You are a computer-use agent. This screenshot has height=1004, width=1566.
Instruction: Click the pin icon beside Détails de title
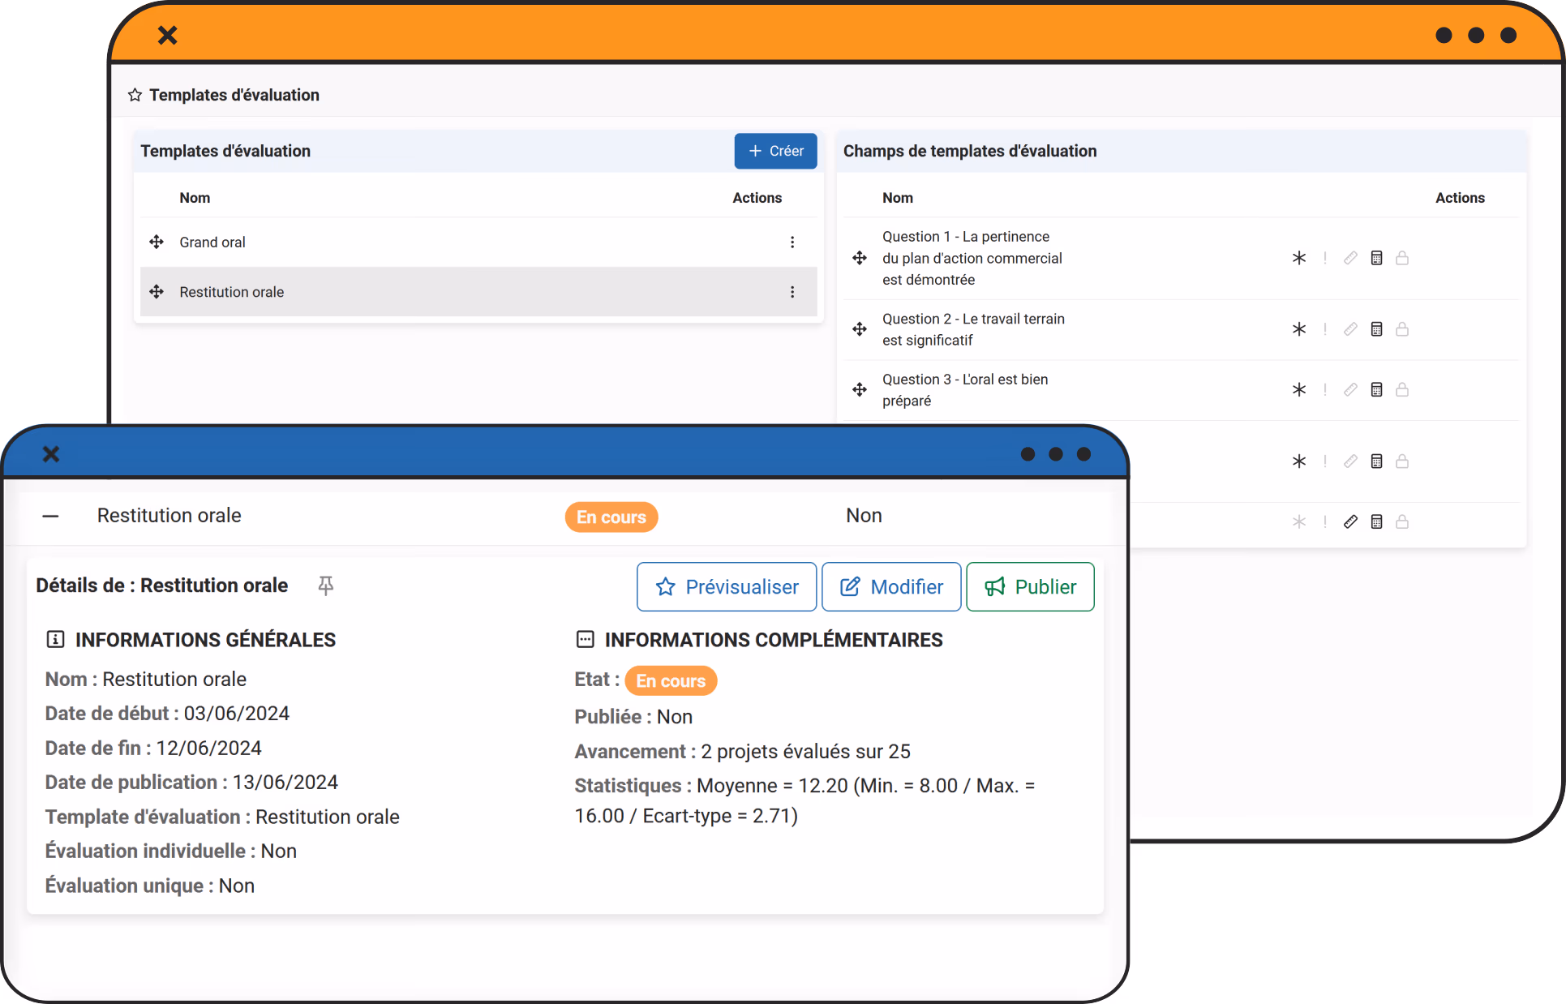tap(326, 586)
